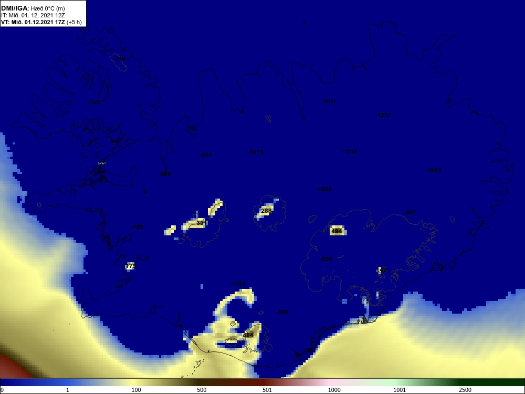Click the 175 value on the southwest patch
Image resolution: width=525 pixels, height=394 pixels.
[130, 266]
